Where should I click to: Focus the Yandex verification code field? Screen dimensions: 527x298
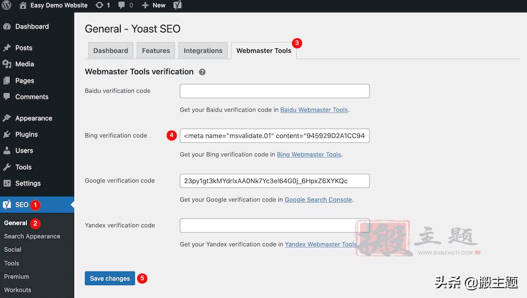274,226
